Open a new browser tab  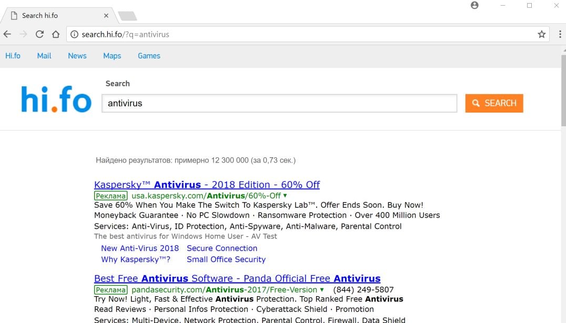(x=127, y=16)
